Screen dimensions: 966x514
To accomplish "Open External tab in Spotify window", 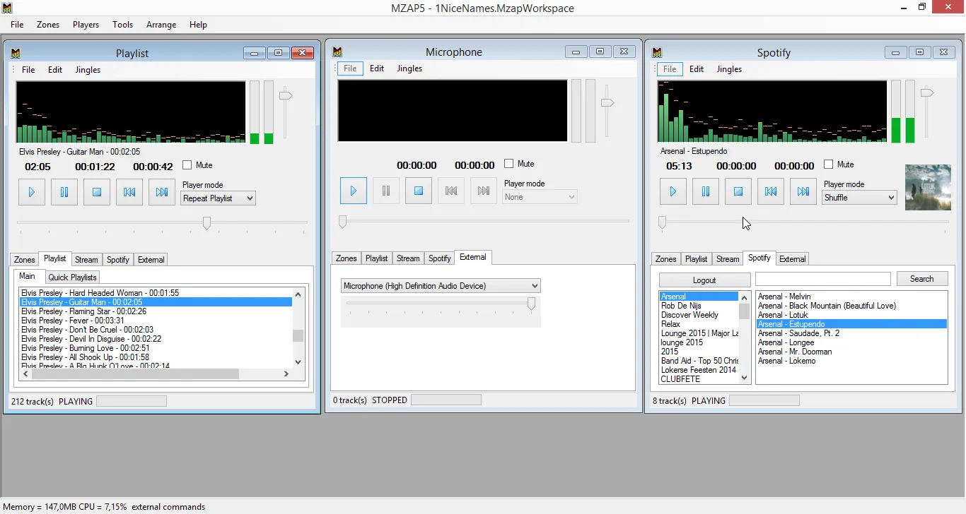I will (x=792, y=259).
